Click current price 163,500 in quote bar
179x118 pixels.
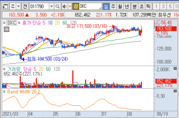(16, 15)
